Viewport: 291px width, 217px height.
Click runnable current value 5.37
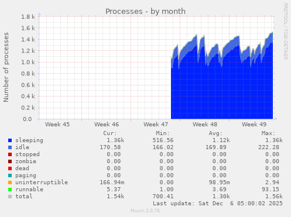[114, 190]
